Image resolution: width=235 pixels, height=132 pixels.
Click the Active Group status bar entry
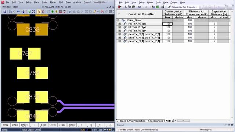click(x=30, y=130)
